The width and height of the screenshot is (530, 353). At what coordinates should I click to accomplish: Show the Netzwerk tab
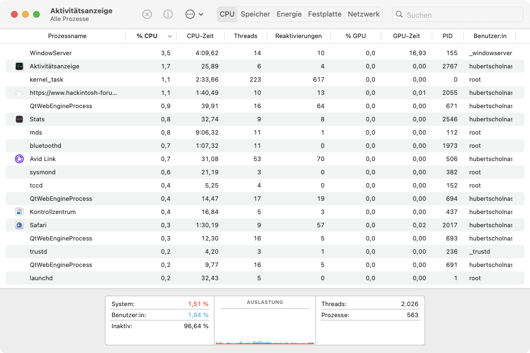364,14
